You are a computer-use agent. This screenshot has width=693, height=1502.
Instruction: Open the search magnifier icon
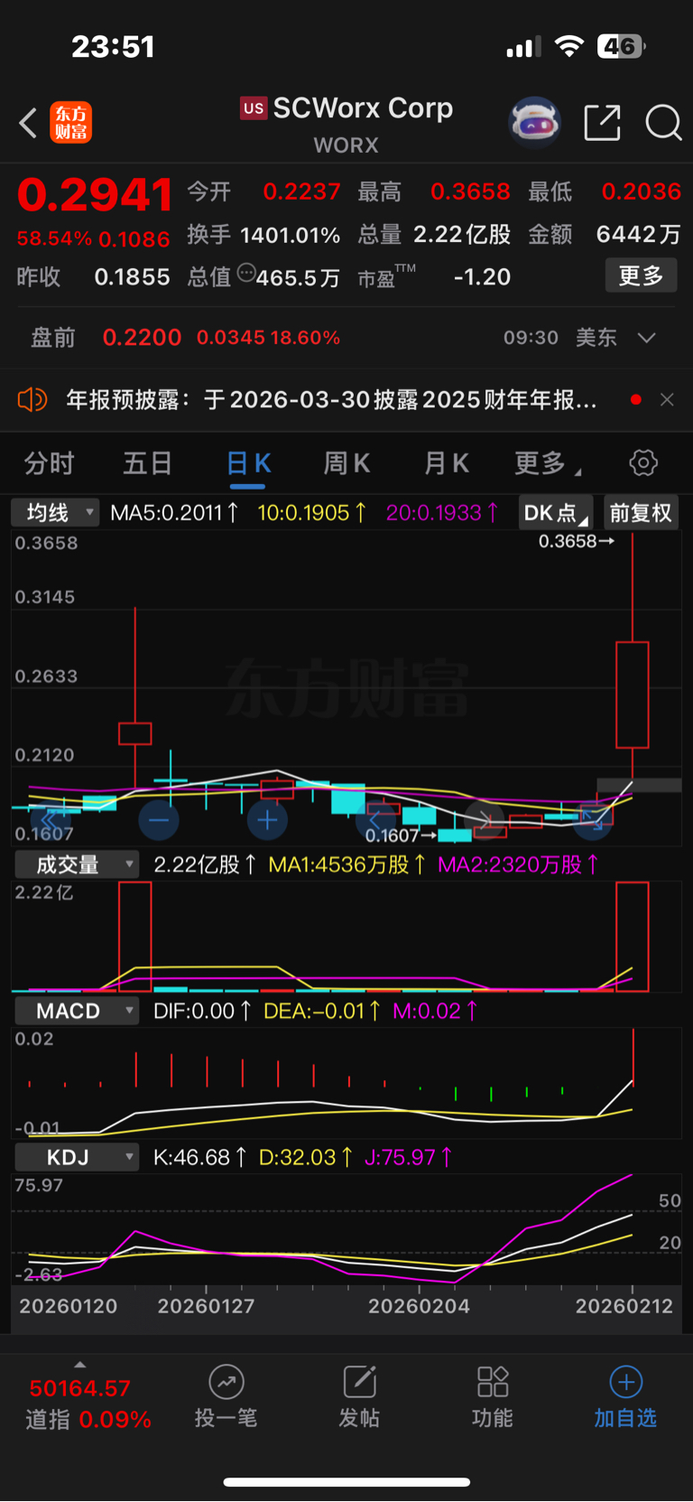[x=663, y=123]
